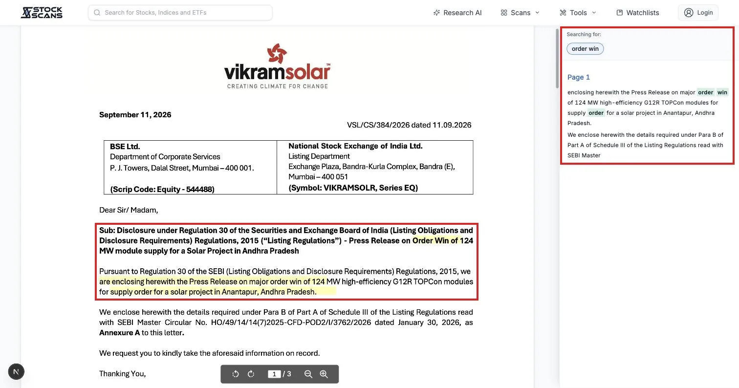
Task: Click the user avatar icon in Login
Action: pos(689,13)
